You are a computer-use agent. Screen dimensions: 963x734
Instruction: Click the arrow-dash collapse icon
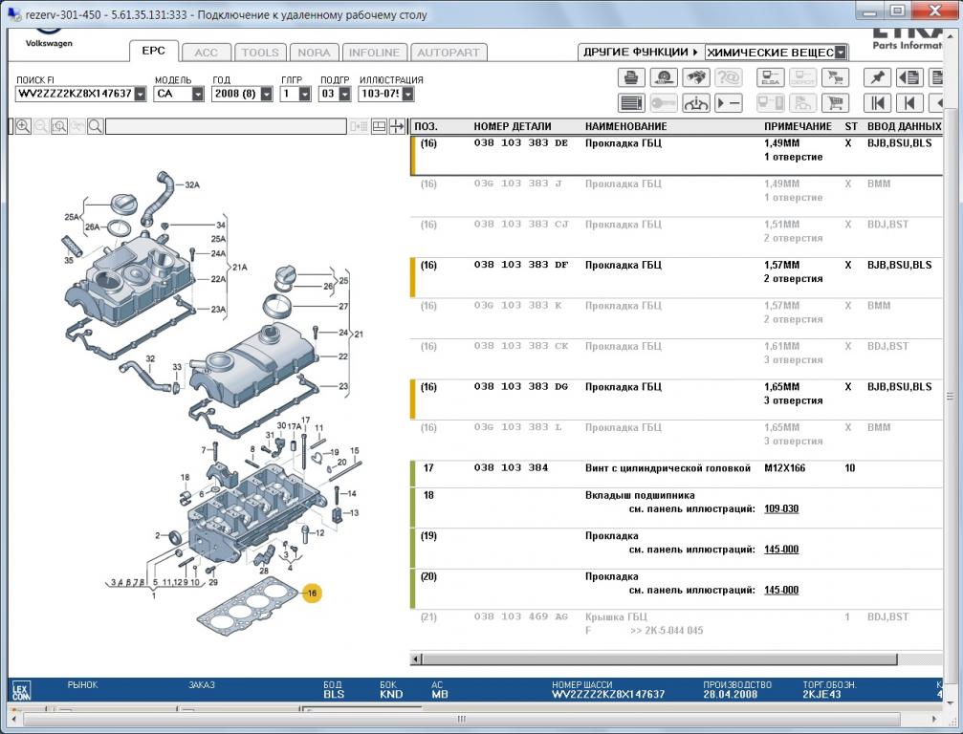coord(729,102)
